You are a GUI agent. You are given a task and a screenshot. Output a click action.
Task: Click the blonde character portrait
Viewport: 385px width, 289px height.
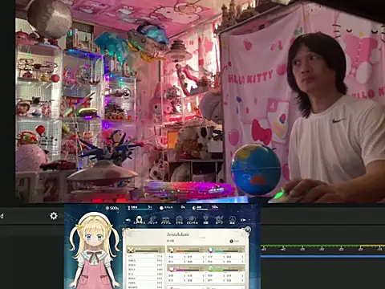coord(94,250)
